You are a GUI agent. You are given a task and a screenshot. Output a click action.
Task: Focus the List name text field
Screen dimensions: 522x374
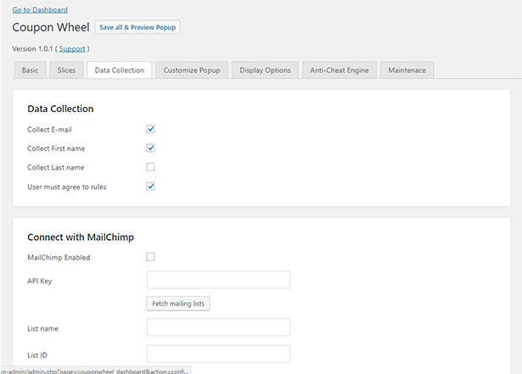(218, 327)
